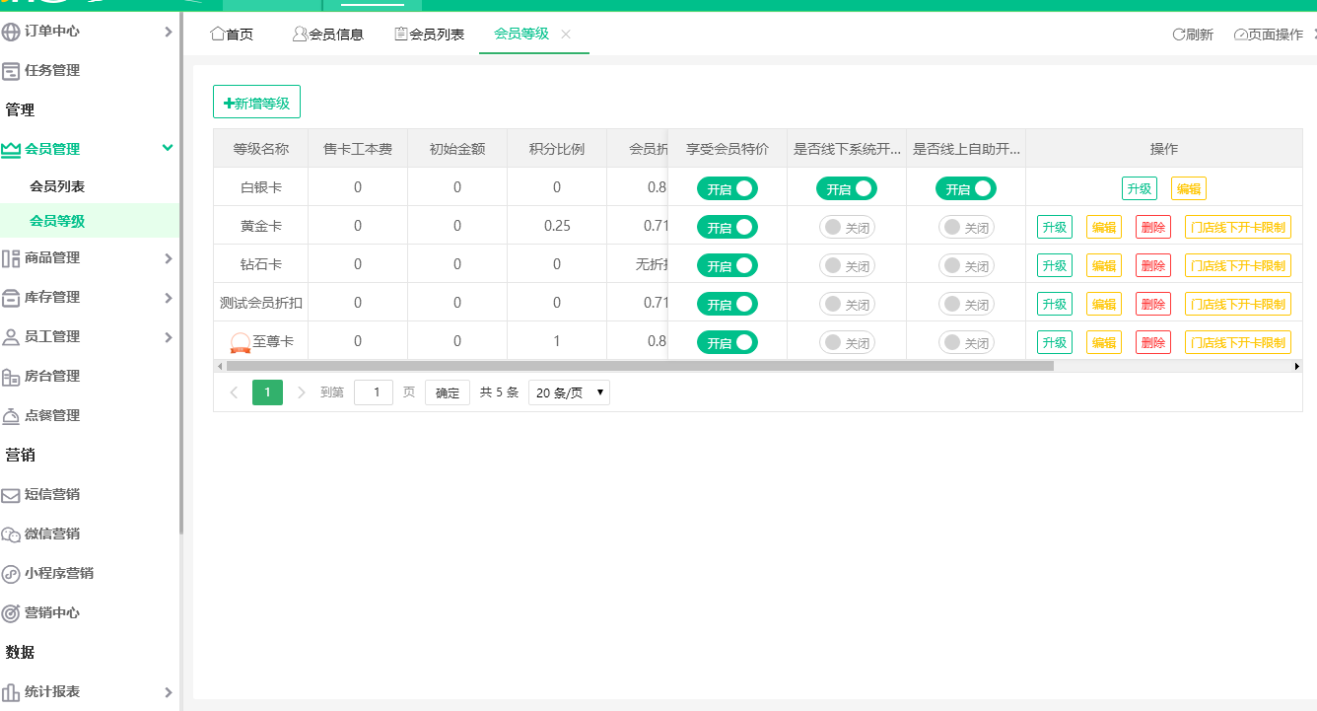Viewport: 1317px width, 711px height.
Task: Click the 新增等级 button
Action: 256,103
